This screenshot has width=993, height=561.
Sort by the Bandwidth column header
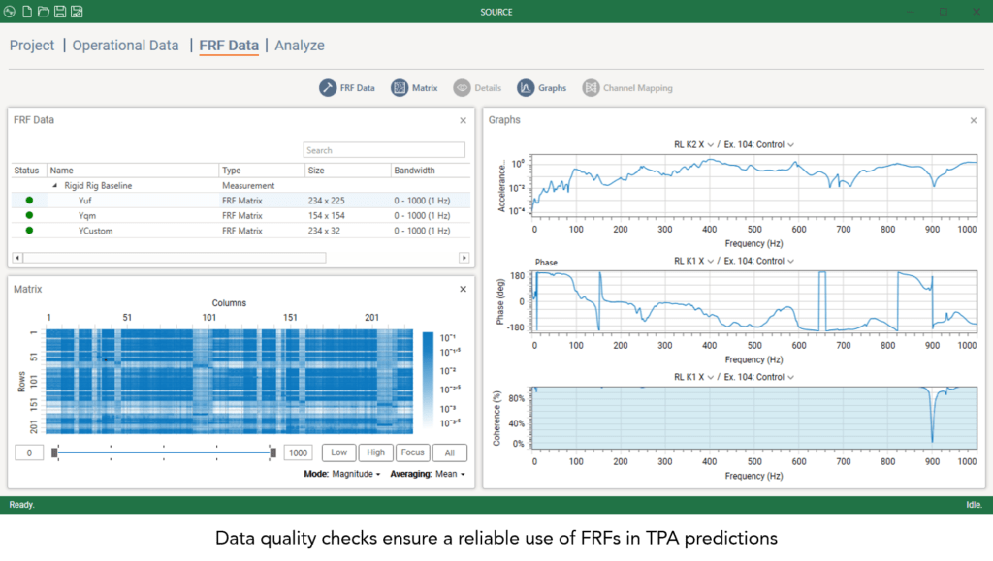431,171
